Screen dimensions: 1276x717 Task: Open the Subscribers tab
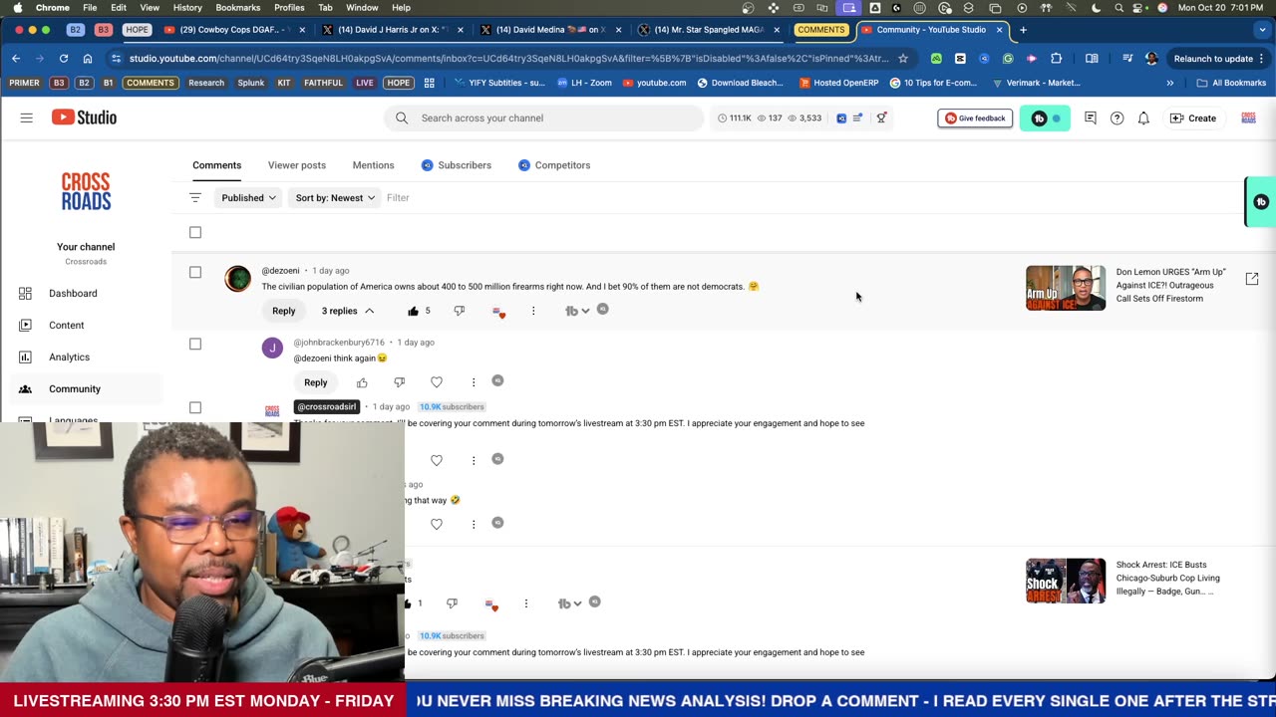457,165
